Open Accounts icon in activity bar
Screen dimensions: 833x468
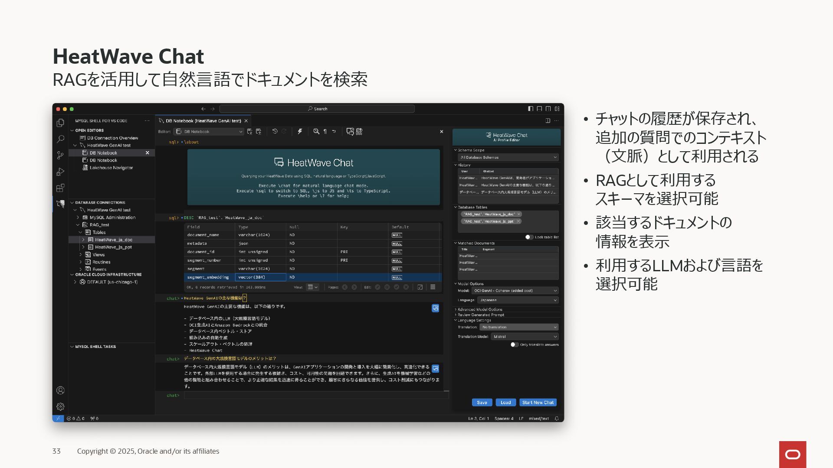coord(60,390)
